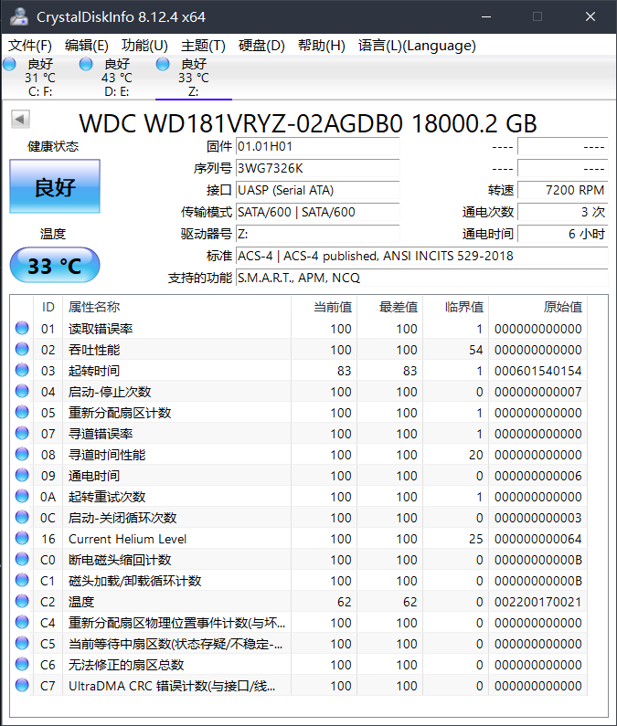
Task: Click status orb for attribute C1 磁头加载/卸载循环计数
Action: click(x=22, y=580)
